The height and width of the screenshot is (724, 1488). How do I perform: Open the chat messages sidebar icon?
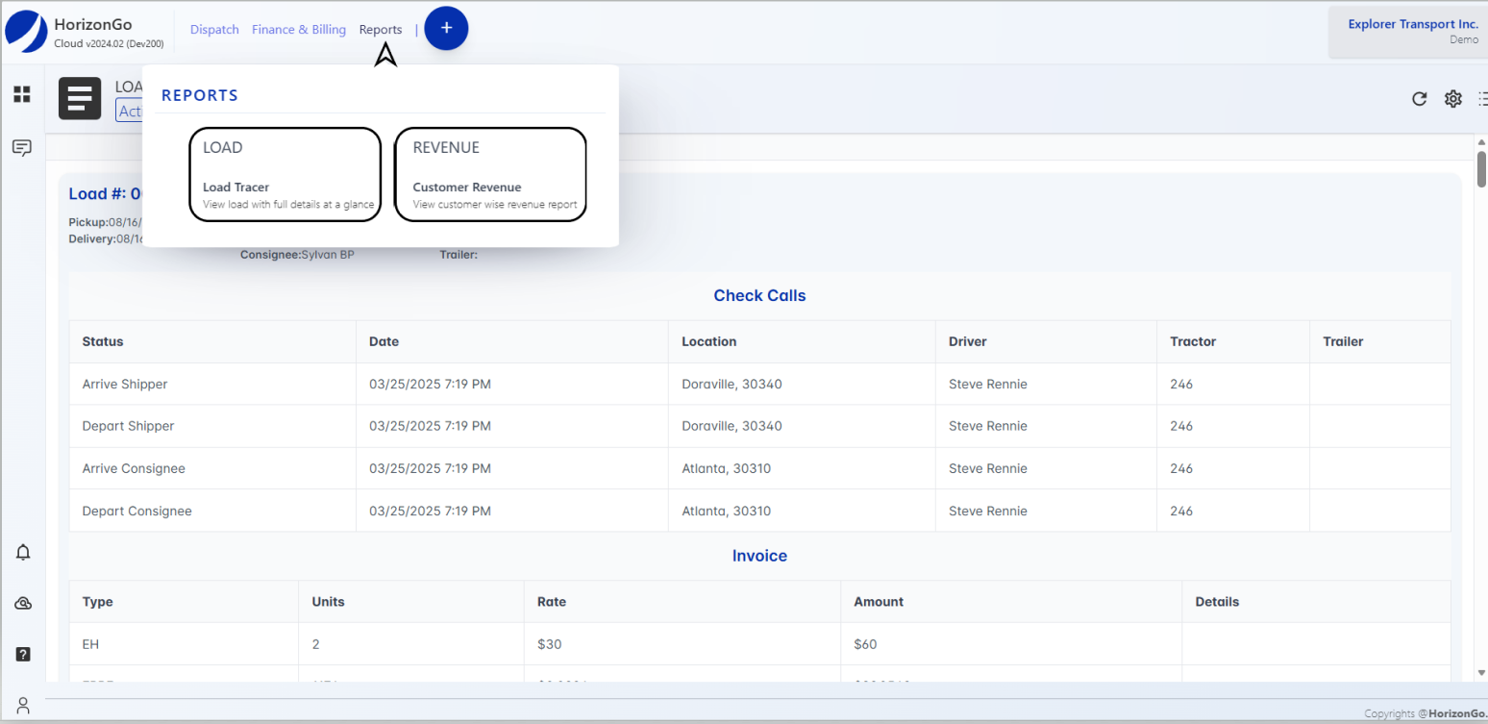point(21,147)
